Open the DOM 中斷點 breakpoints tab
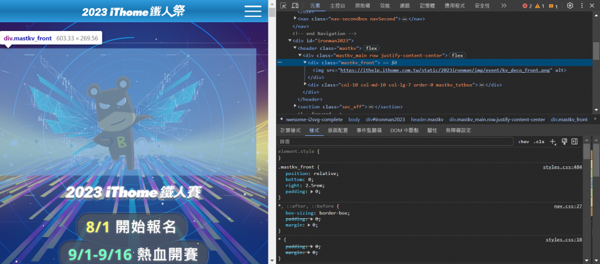 [x=404, y=131]
